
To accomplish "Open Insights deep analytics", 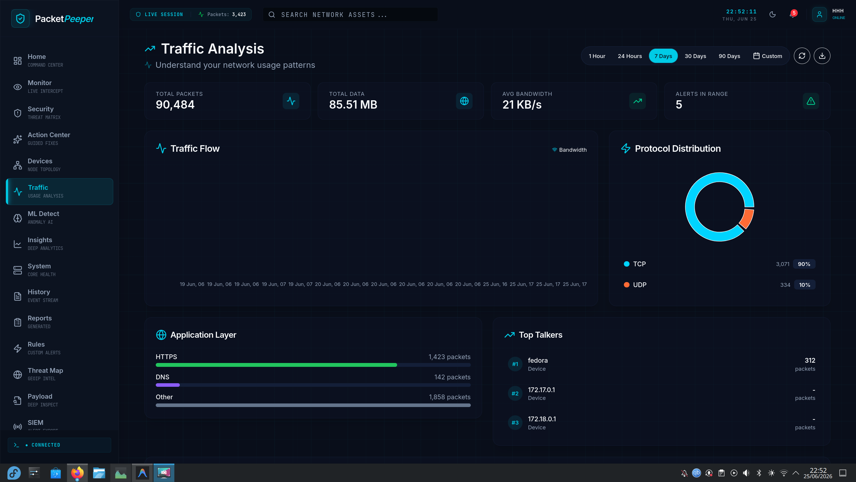I will click(x=59, y=244).
